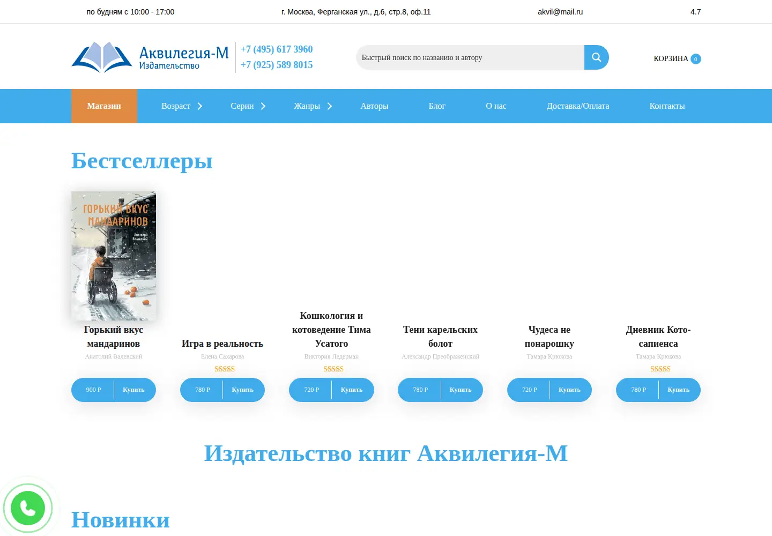Click the author name Анатолий Валевский
The width and height of the screenshot is (772, 536).
[x=114, y=356]
